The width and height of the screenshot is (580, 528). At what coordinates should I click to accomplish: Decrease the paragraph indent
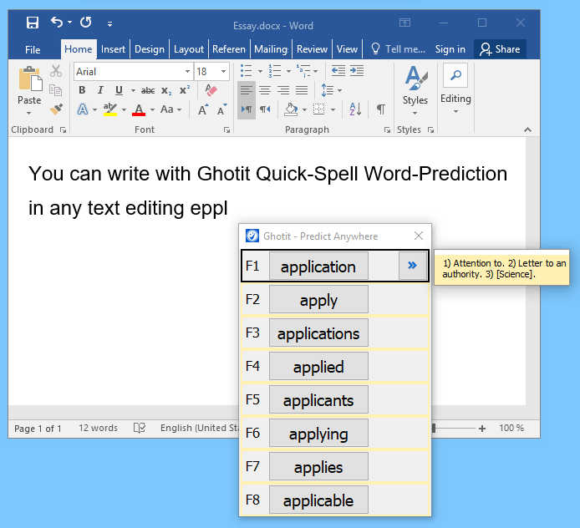(x=338, y=71)
